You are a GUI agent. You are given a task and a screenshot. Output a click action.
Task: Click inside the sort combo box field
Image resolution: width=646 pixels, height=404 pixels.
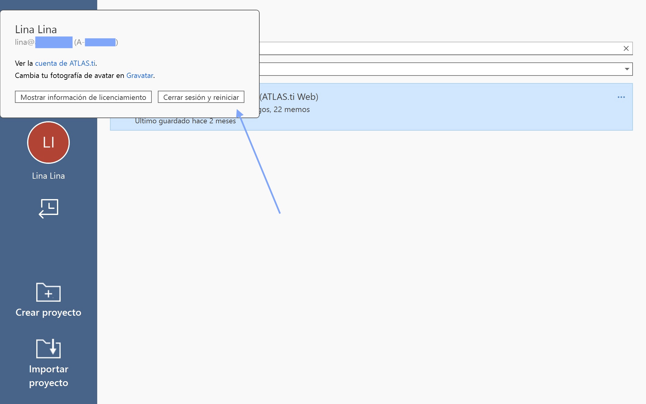point(427,69)
